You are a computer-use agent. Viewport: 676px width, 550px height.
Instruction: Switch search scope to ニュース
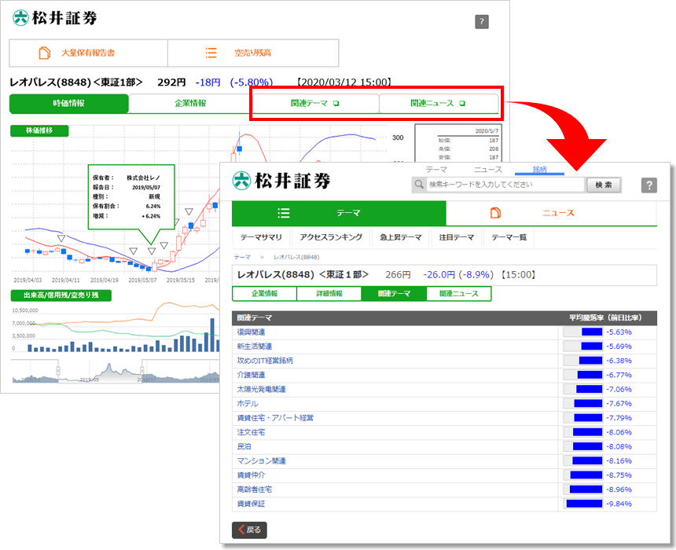(x=488, y=170)
